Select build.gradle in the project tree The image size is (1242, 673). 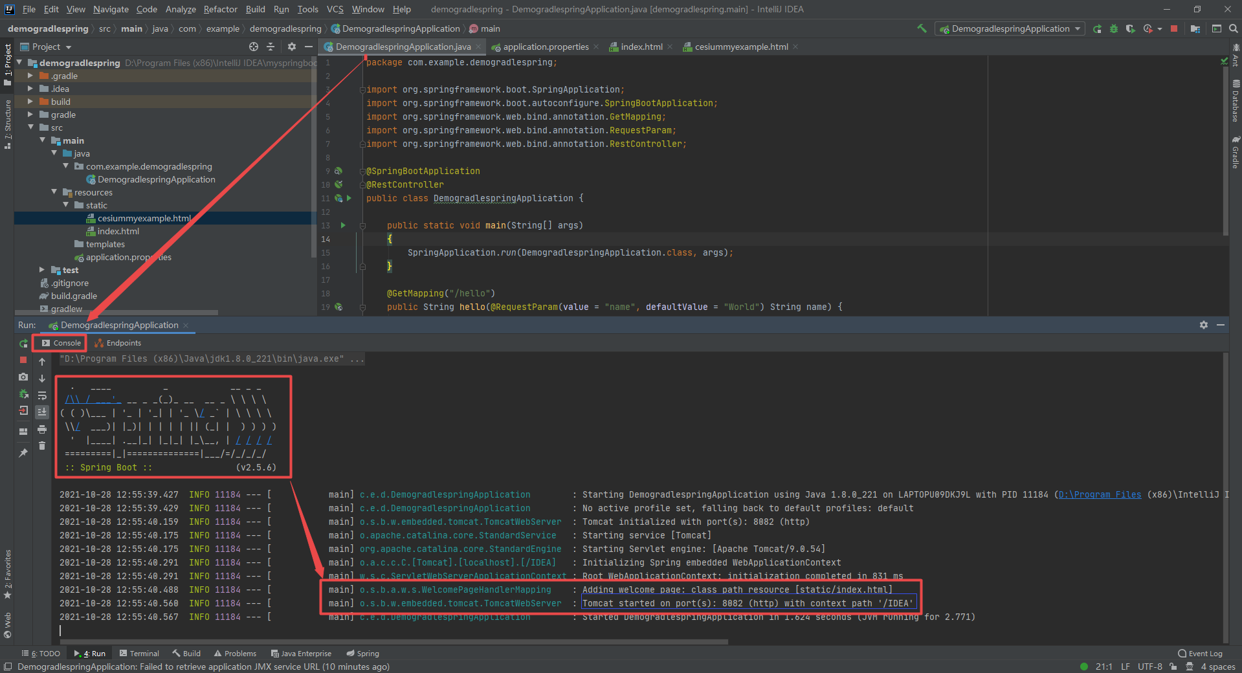[x=74, y=296]
